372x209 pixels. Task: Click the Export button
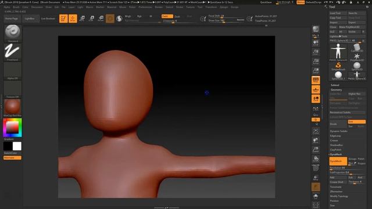[356, 23]
